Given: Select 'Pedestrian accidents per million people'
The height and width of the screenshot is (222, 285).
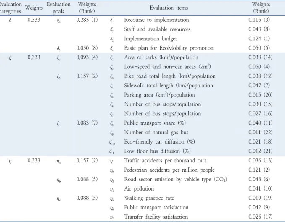Looking at the screenshot, I should pos(169,170).
